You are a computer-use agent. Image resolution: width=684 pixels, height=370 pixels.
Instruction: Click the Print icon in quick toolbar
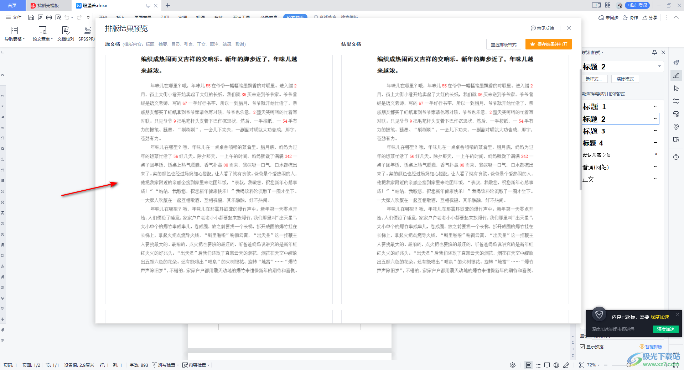point(49,17)
